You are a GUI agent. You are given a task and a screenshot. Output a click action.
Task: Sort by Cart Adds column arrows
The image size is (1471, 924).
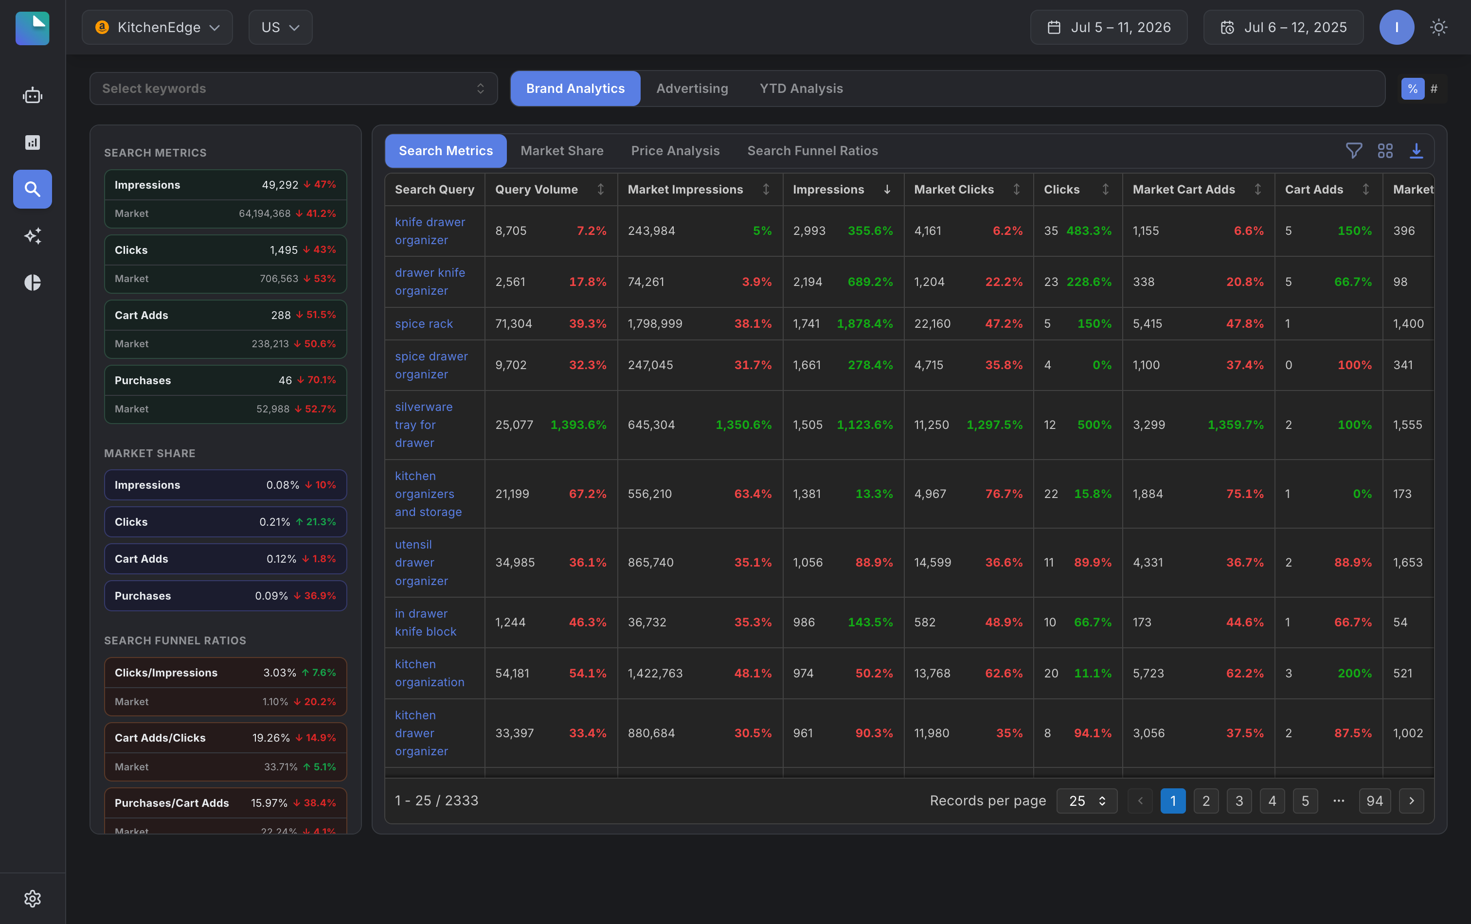tap(1365, 189)
